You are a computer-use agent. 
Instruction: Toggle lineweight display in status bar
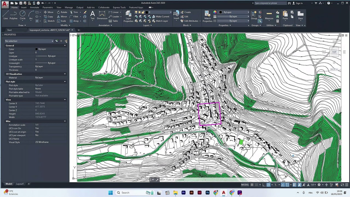(x=294, y=185)
